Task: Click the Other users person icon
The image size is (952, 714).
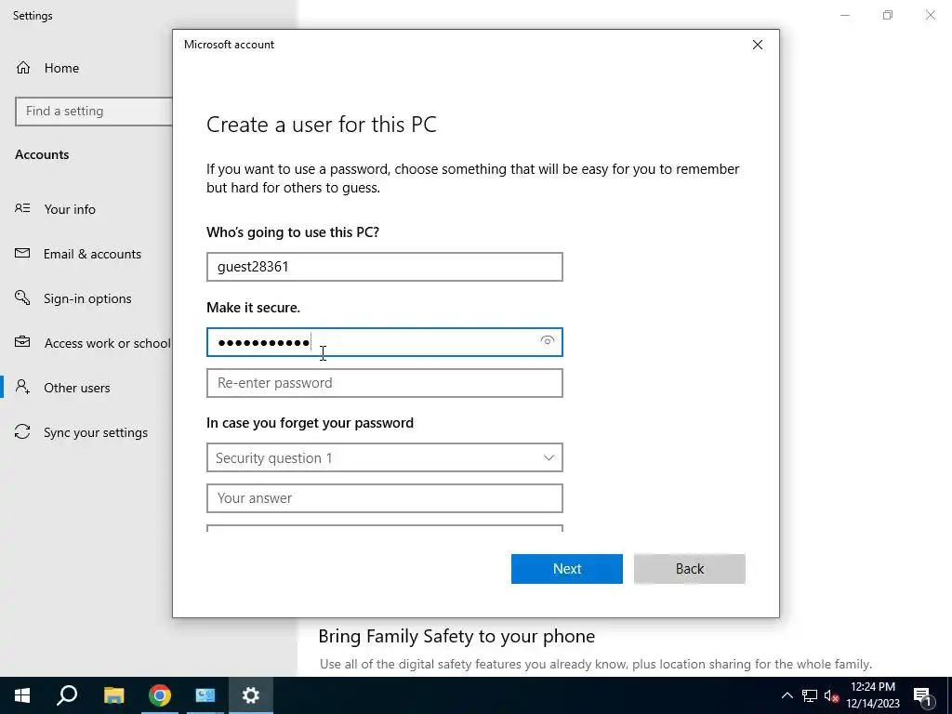Action: (22, 387)
